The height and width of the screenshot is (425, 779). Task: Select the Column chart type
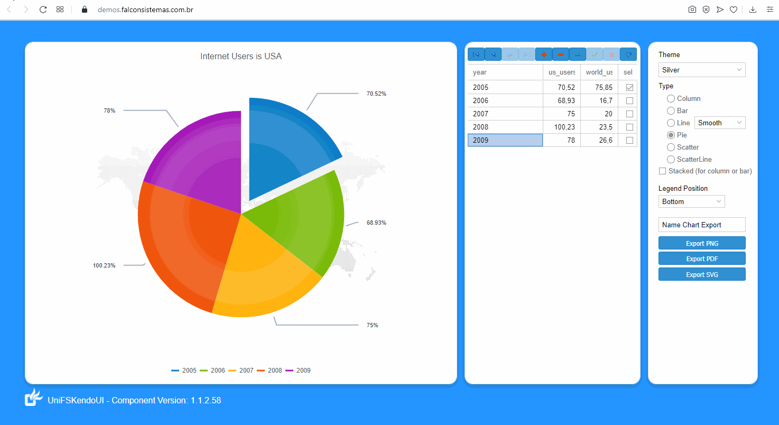671,99
